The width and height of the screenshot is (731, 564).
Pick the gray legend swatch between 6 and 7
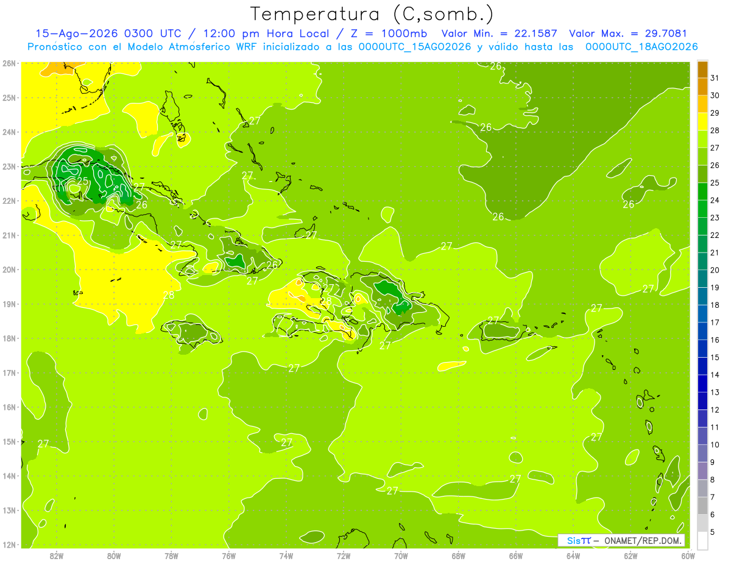coord(702,506)
